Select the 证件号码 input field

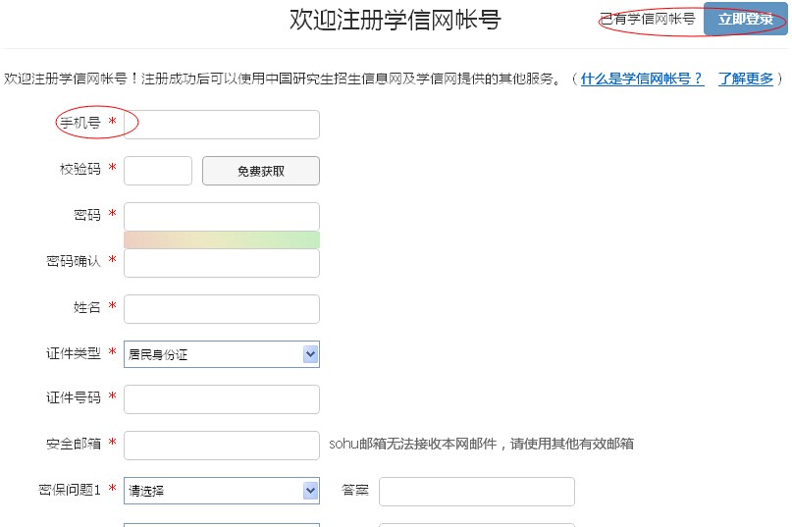(222, 399)
